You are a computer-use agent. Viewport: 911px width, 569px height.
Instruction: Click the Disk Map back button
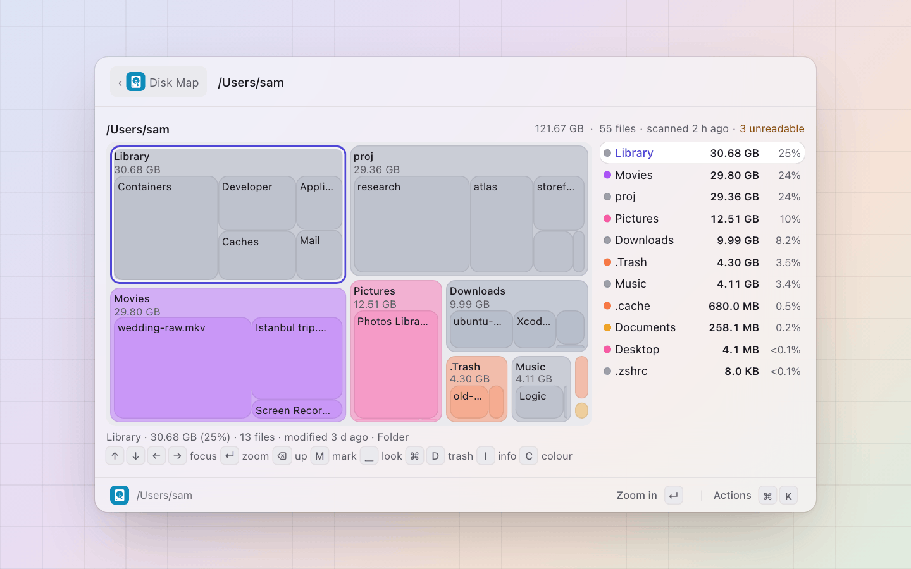coord(158,82)
